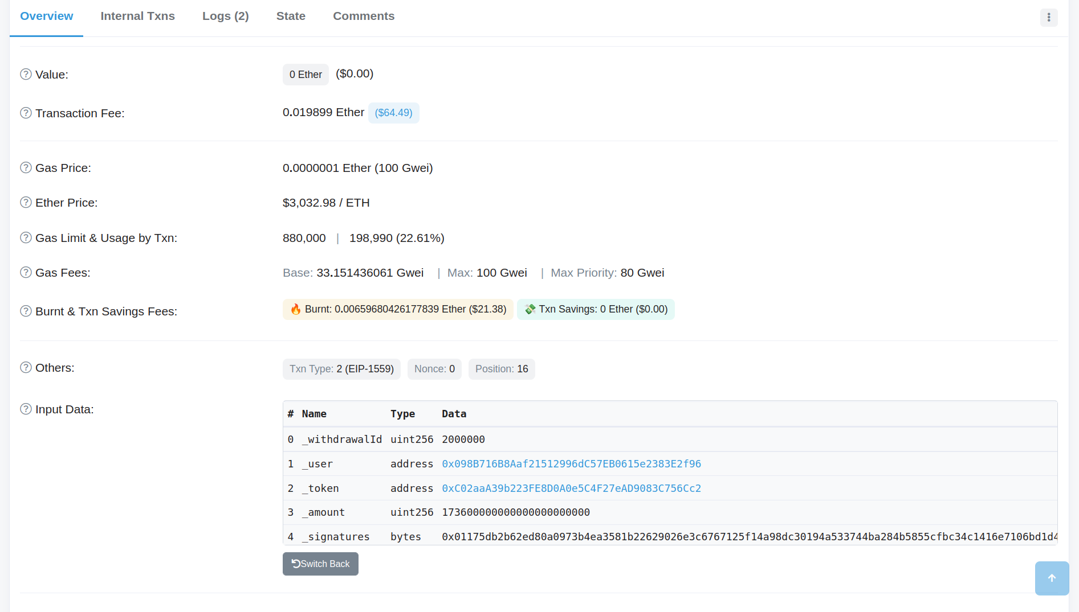This screenshot has width=1079, height=612.
Task: Open the Internal Txns tab
Action: [138, 16]
